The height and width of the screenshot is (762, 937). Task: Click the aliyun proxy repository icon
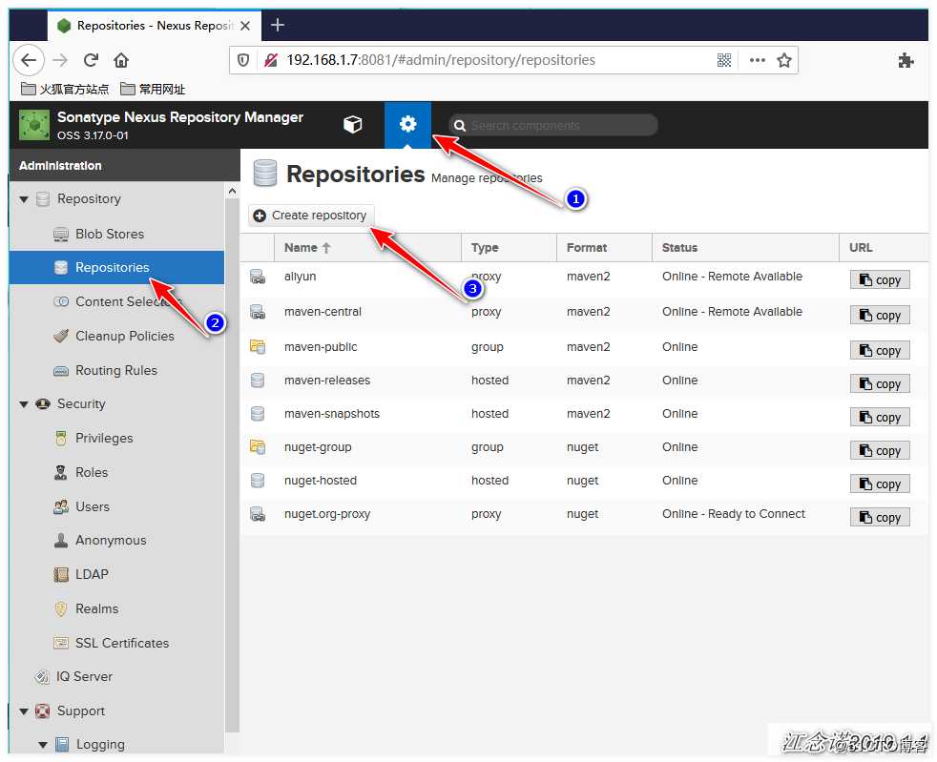[258, 277]
